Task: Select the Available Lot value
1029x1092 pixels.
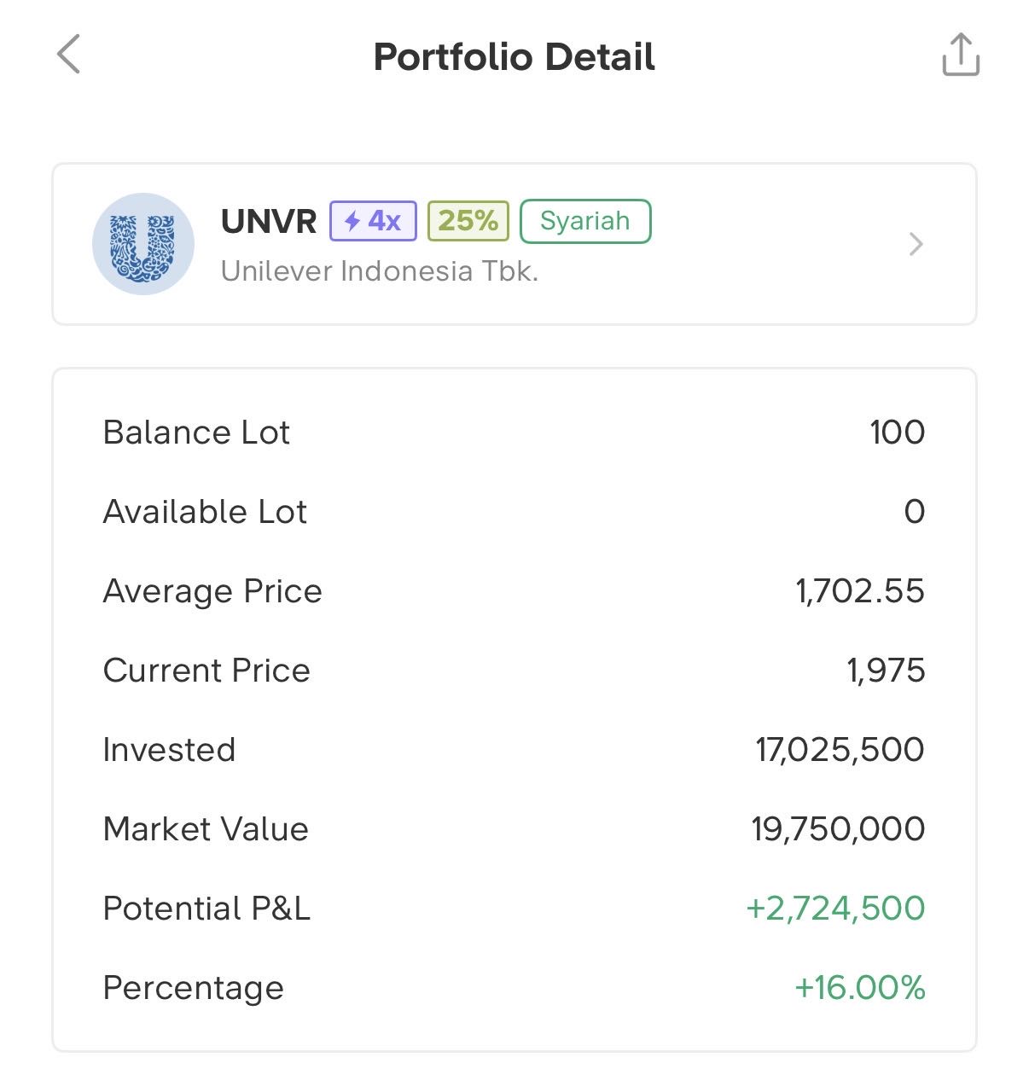Action: (x=914, y=512)
